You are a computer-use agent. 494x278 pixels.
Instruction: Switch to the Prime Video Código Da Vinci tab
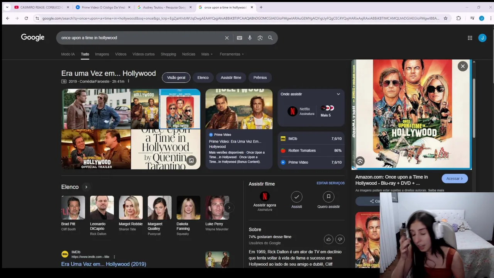click(103, 7)
